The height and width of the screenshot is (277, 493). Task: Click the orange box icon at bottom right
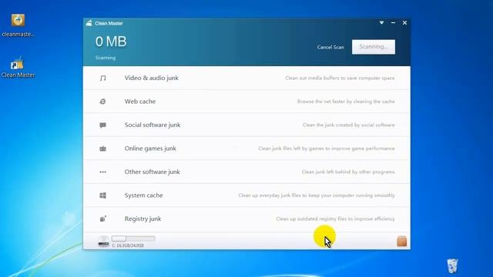(x=401, y=241)
